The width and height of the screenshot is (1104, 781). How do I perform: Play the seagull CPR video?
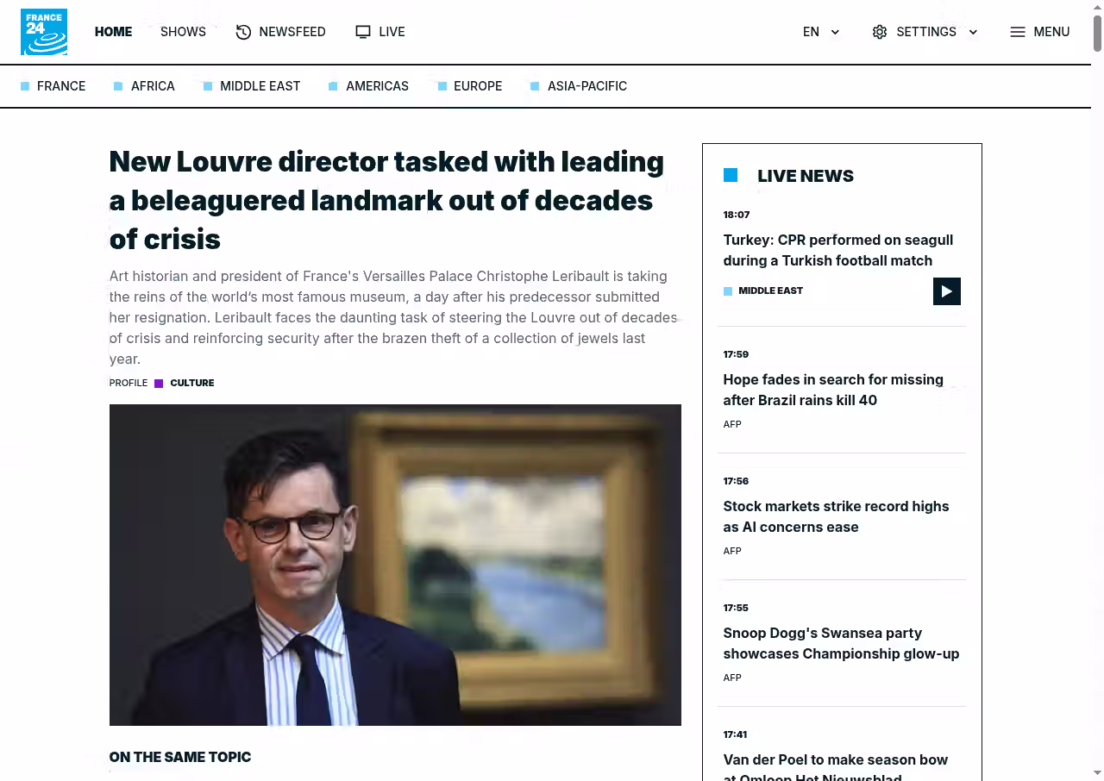946,291
